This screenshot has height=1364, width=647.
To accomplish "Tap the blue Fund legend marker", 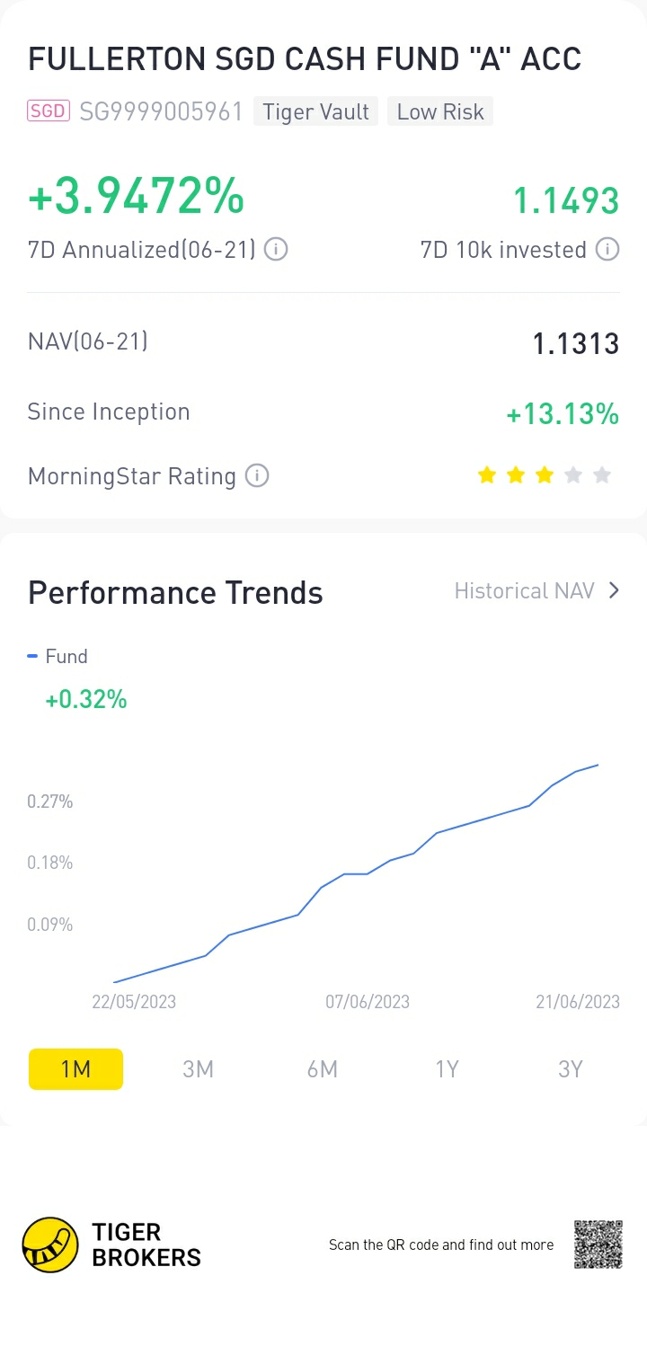I will click(x=32, y=657).
